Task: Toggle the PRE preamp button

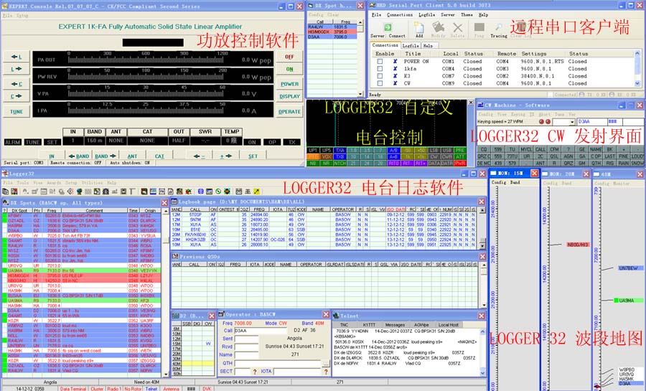Action: coord(460,150)
